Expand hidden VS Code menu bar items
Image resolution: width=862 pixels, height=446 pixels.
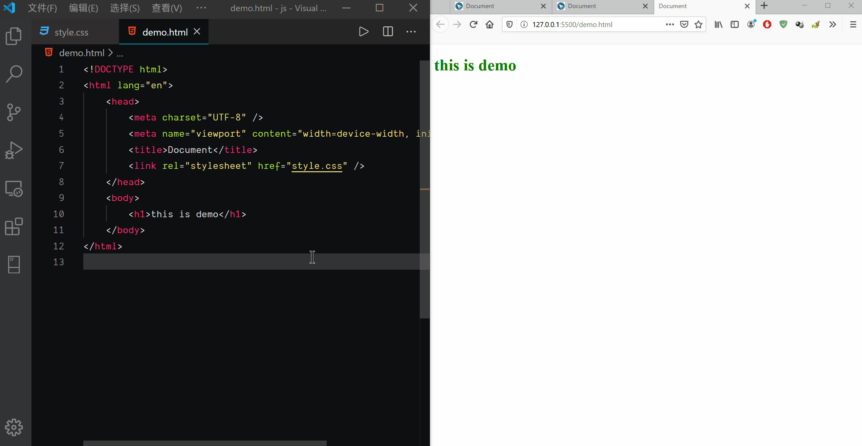(x=201, y=8)
